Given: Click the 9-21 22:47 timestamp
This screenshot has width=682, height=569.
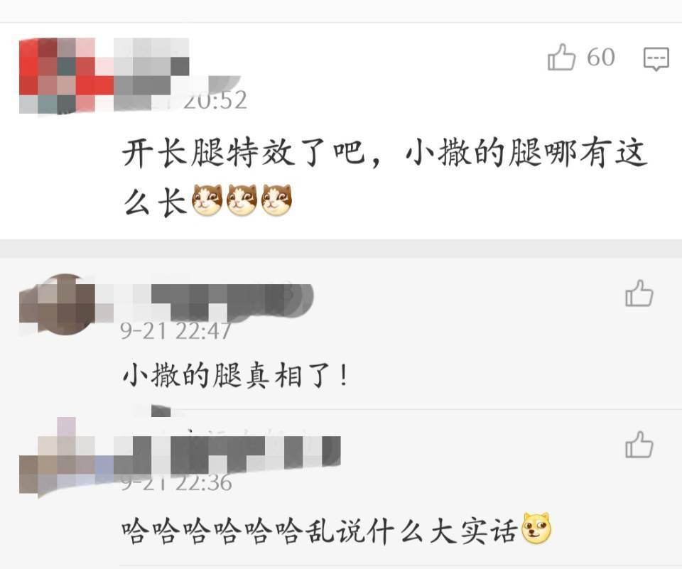Looking at the screenshot, I should (175, 332).
